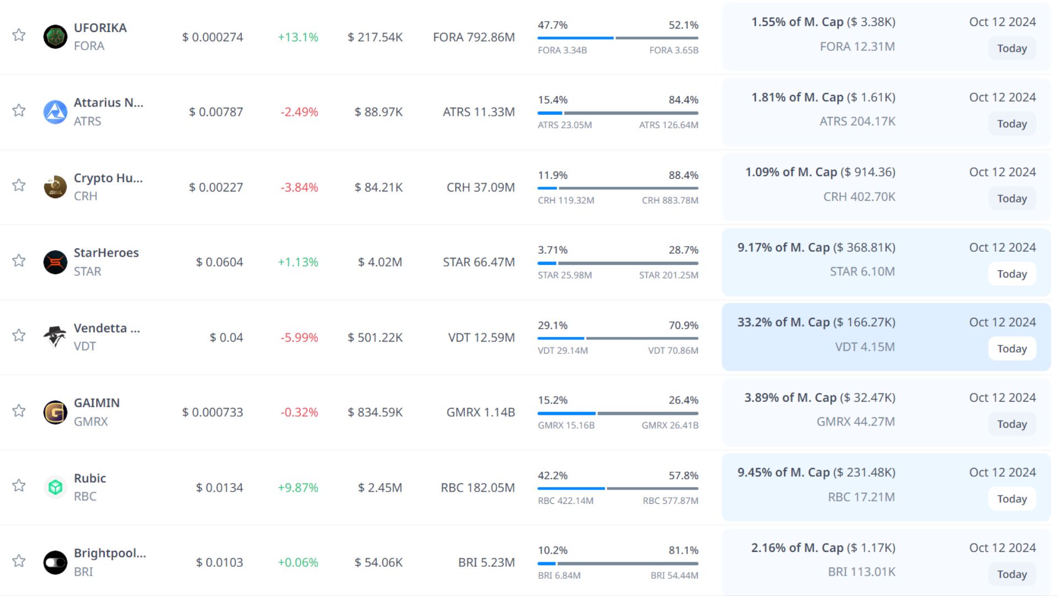Click the Today badge in Vendetta row

pyautogui.click(x=1011, y=349)
